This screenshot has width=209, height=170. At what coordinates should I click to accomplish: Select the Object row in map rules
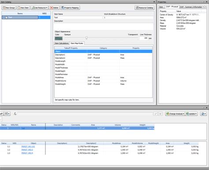pyautogui.click(x=103, y=51)
